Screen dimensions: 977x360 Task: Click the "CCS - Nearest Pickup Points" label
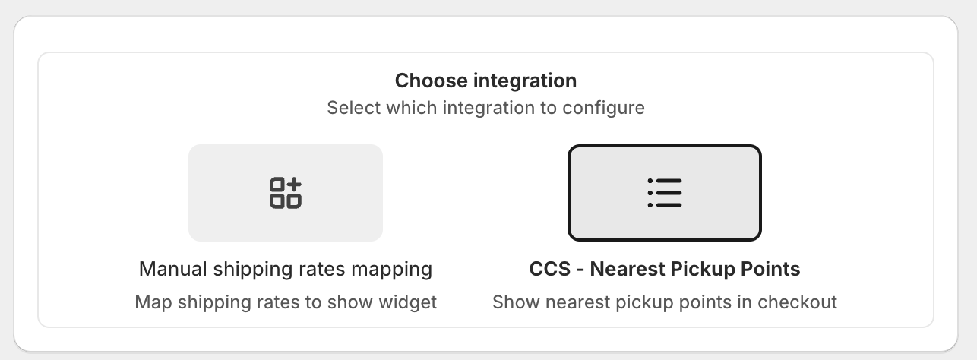(665, 269)
